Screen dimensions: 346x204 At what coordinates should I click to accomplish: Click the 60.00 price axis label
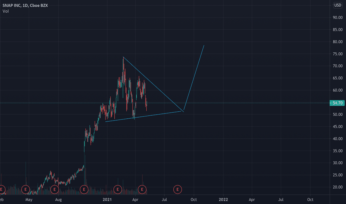pos(337,90)
